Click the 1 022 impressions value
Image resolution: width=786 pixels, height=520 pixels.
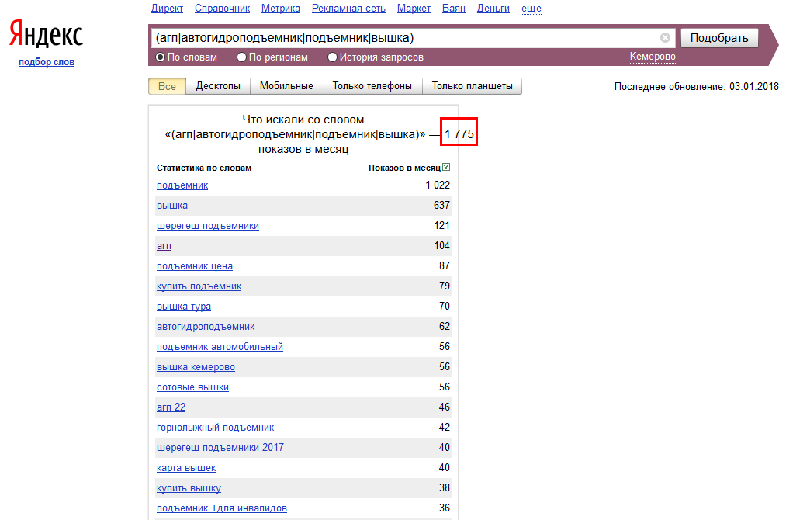click(438, 185)
